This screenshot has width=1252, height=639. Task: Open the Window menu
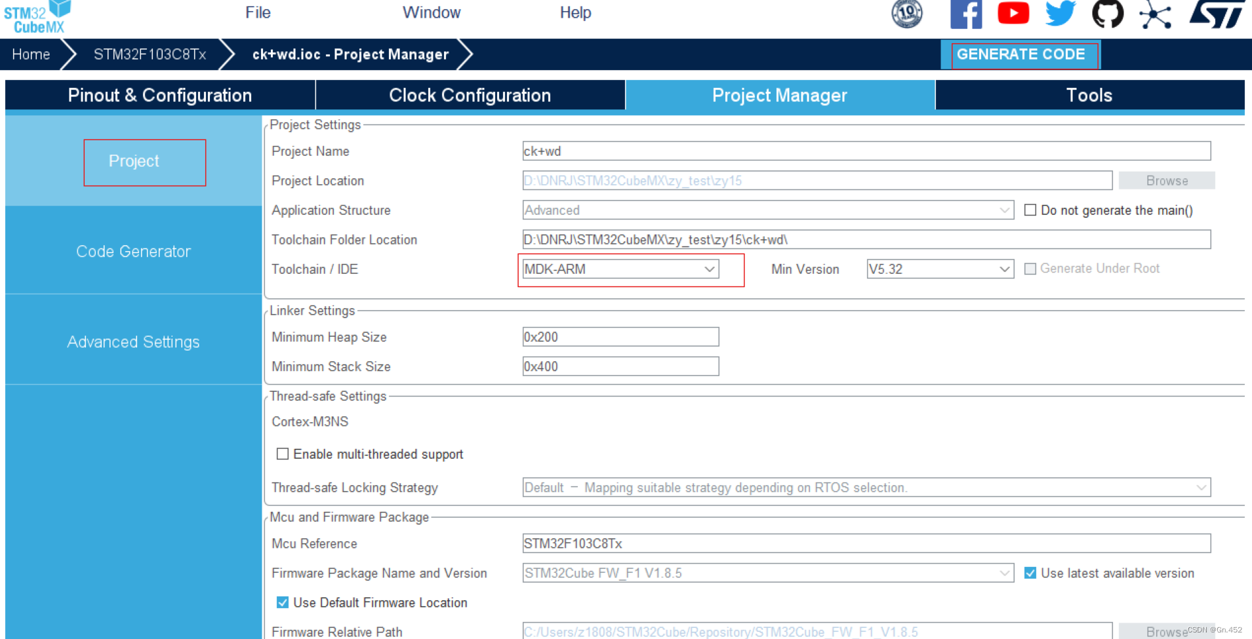pyautogui.click(x=432, y=12)
